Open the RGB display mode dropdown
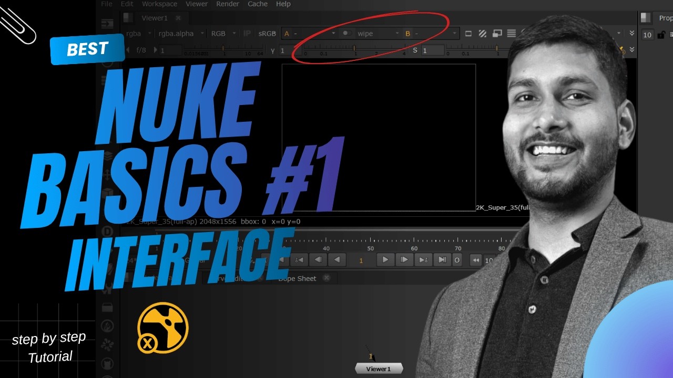The width and height of the screenshot is (673, 378). 224,34
